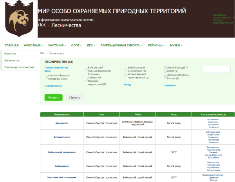The height and width of the screenshot is (182, 235).
Task: Expand the РАСТЕНИЯ menu
Action: tap(57, 45)
